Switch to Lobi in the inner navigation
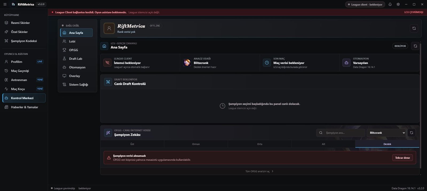Screen dimensions: 427x191 77,41
